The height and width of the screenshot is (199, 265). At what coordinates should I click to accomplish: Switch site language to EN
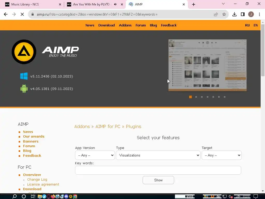click(255, 25)
